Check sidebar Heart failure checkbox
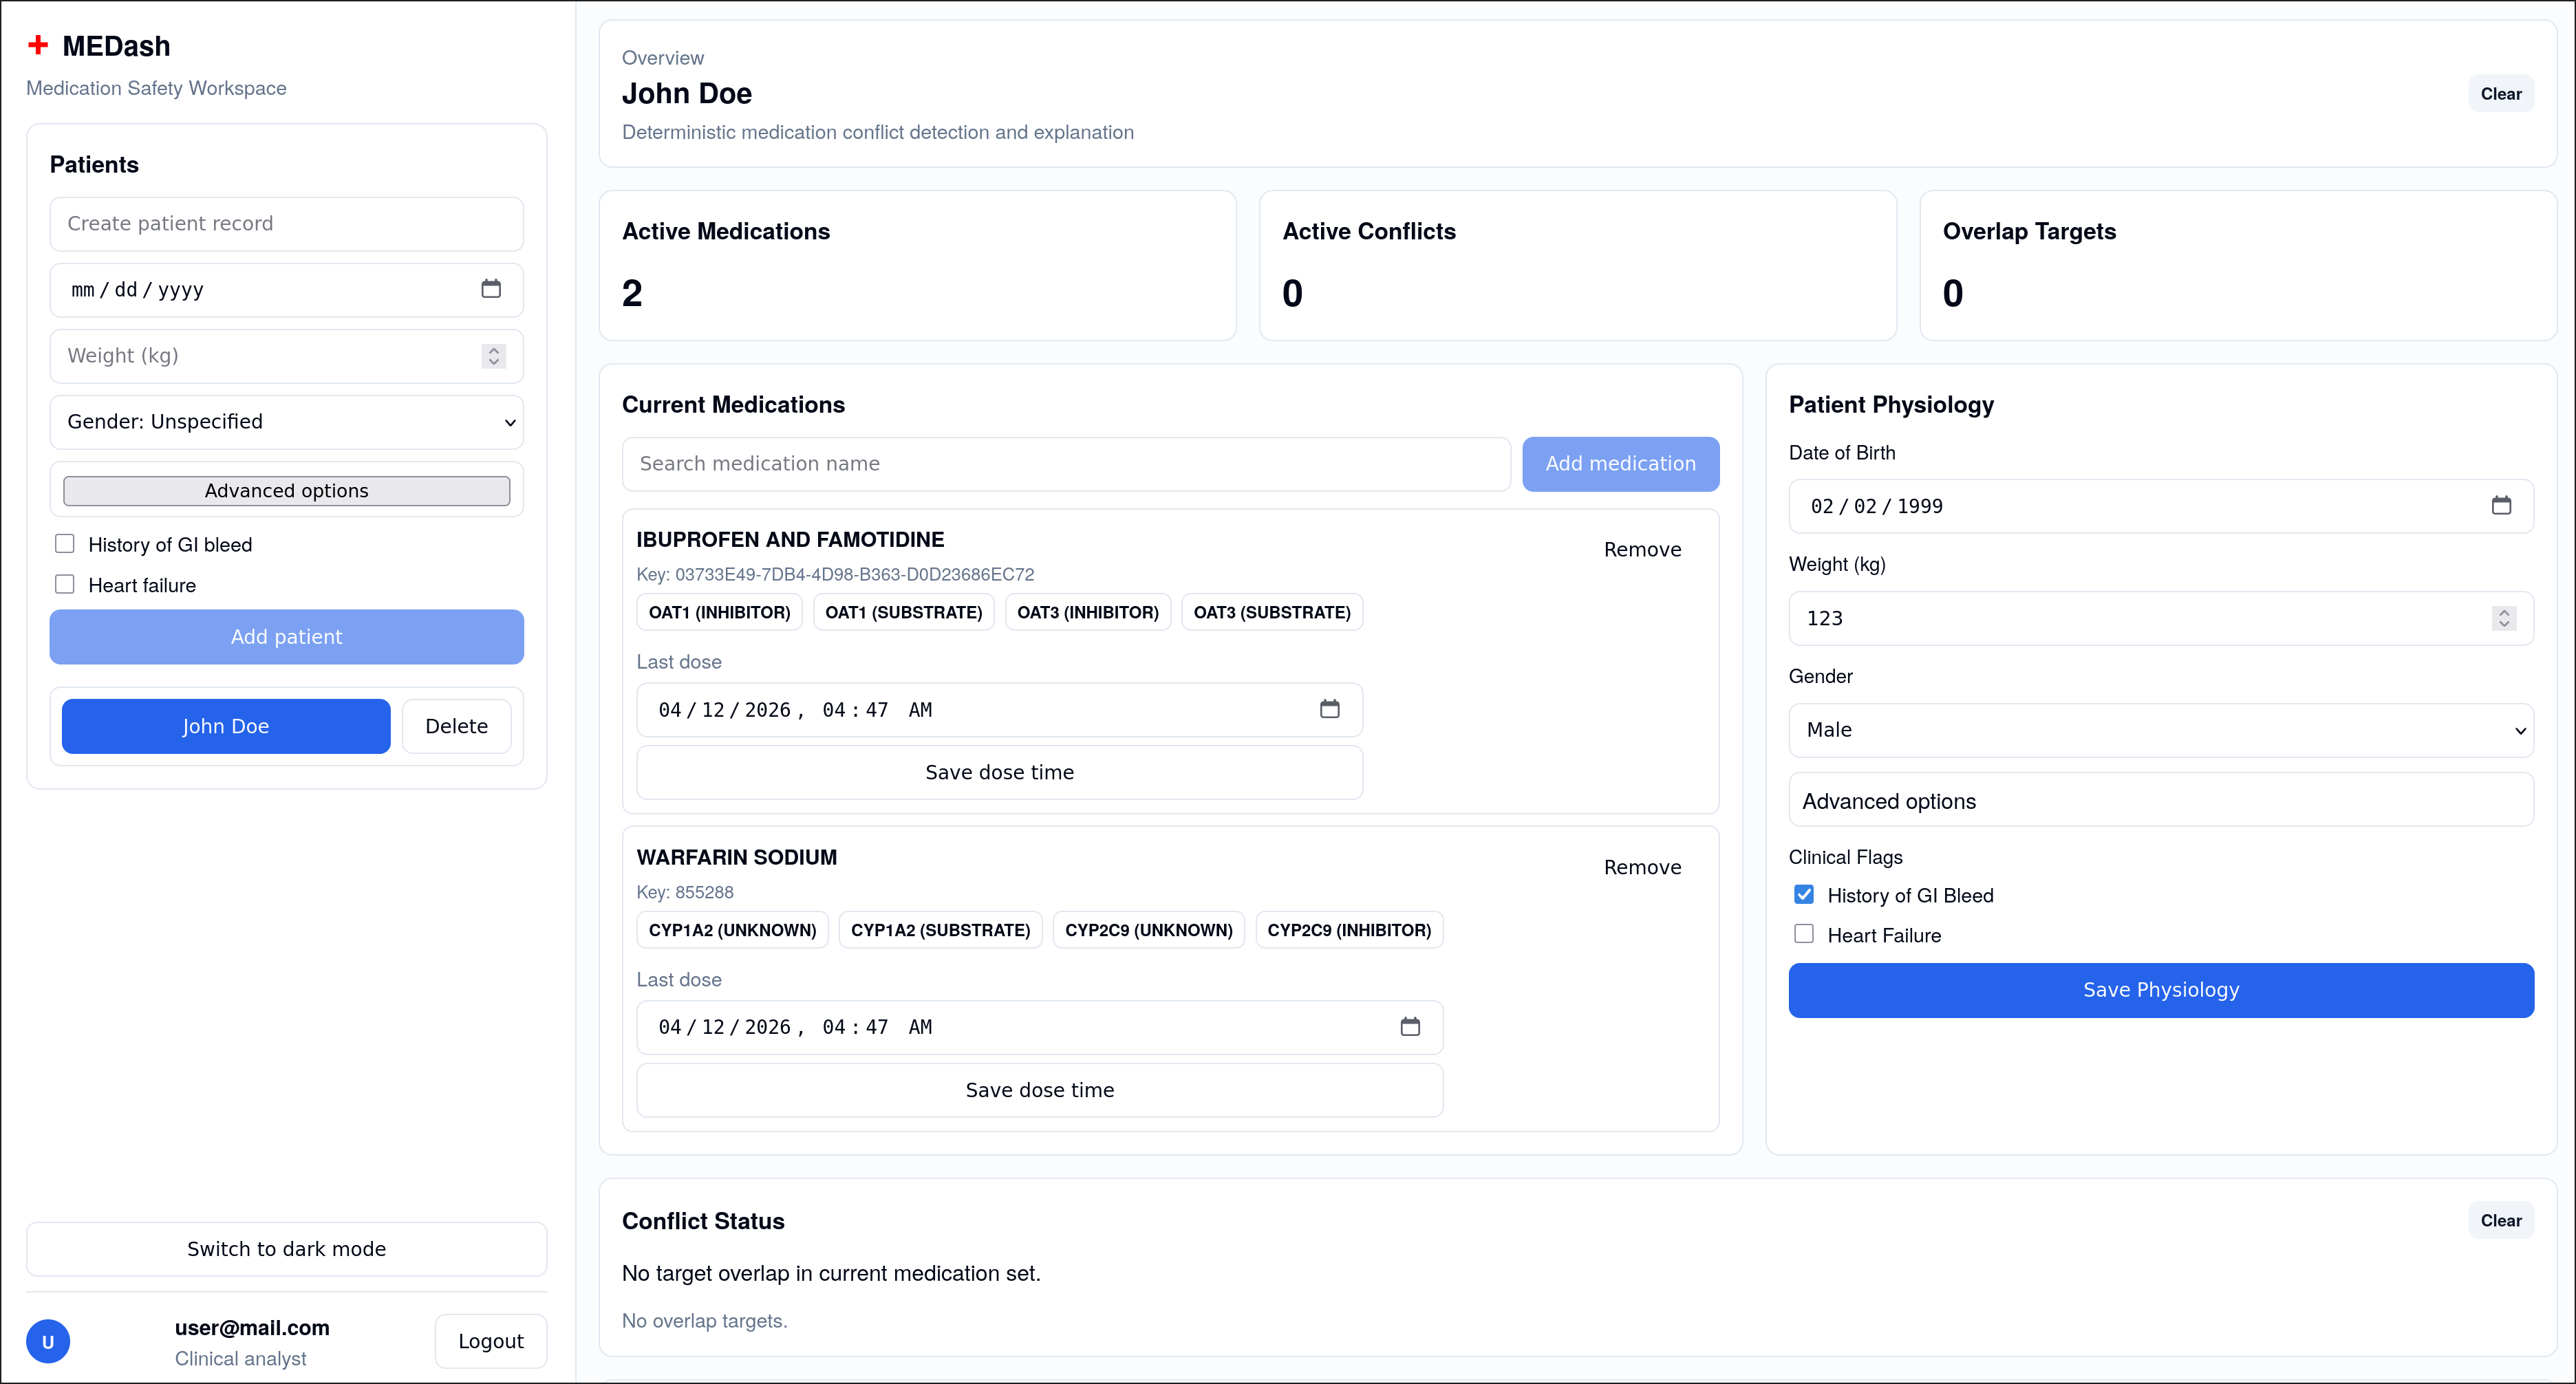This screenshot has width=2576, height=1384. click(x=65, y=584)
